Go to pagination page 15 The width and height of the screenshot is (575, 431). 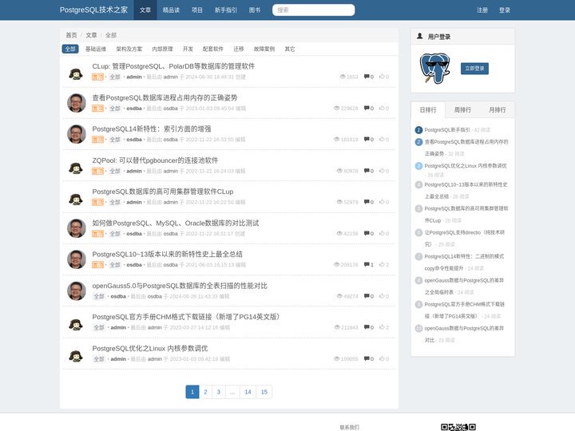click(264, 392)
